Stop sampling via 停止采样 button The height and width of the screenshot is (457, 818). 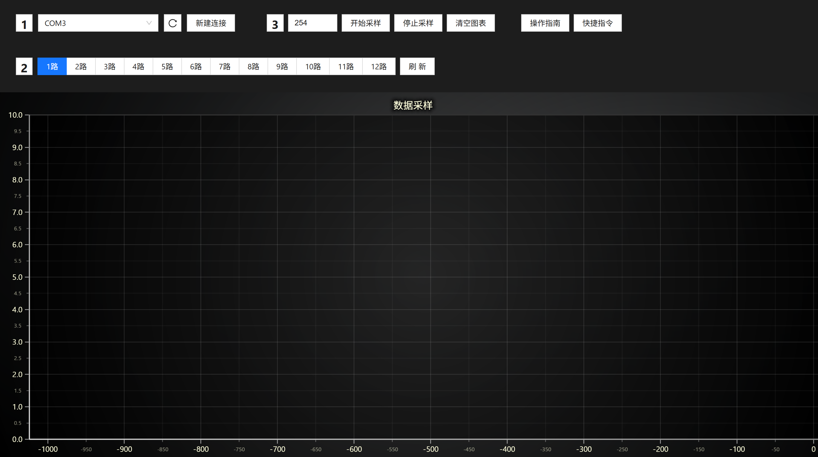(418, 23)
